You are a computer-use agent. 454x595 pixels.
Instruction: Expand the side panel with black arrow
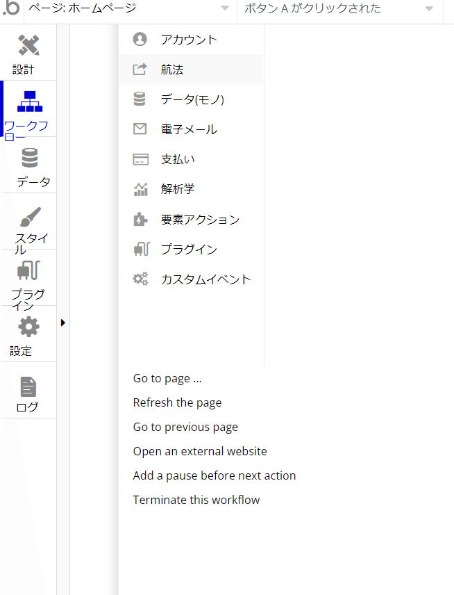pyautogui.click(x=63, y=323)
